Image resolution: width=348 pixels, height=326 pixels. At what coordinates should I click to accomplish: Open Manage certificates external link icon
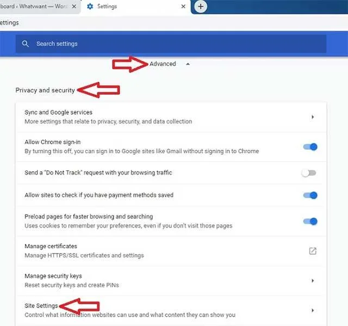[x=313, y=251]
